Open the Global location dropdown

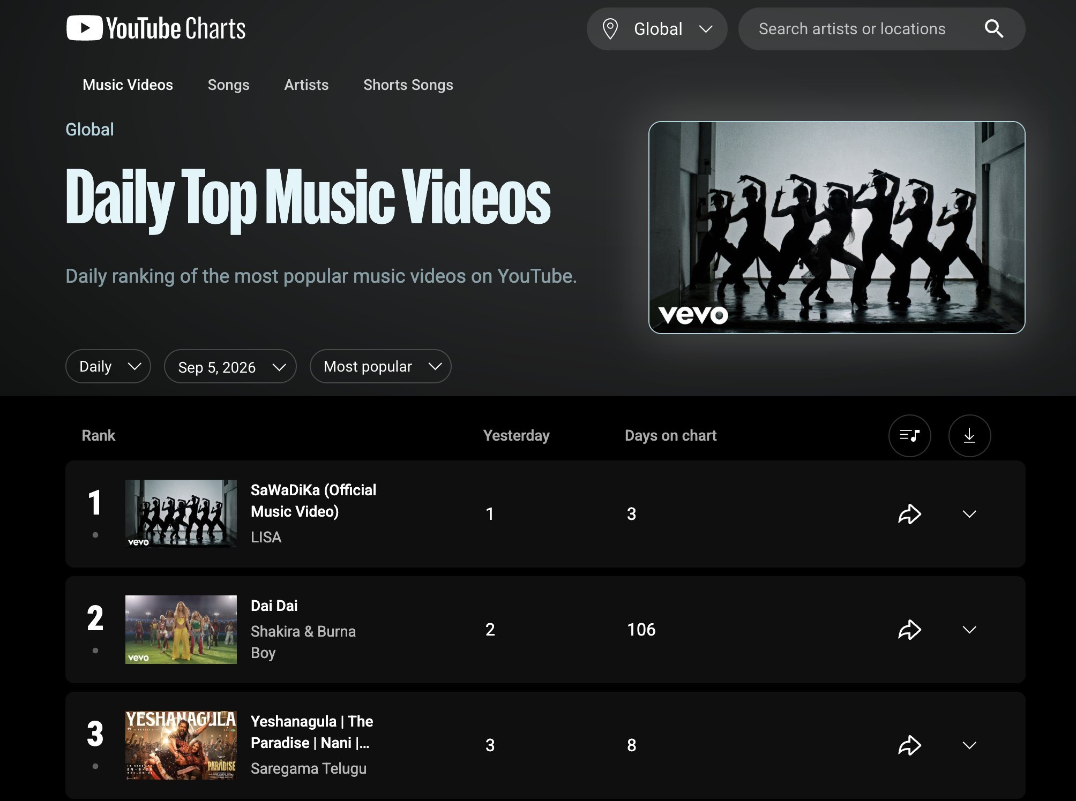click(657, 29)
